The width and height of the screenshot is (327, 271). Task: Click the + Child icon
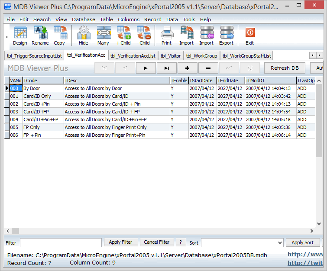tap(123, 35)
